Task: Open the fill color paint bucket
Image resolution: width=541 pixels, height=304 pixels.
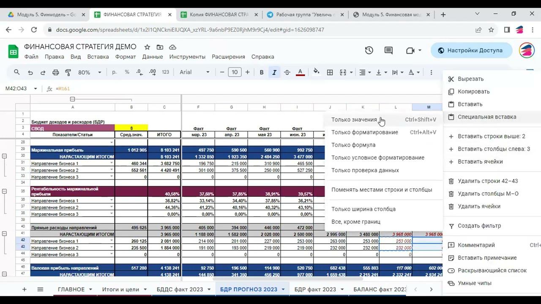Action: click(x=316, y=72)
